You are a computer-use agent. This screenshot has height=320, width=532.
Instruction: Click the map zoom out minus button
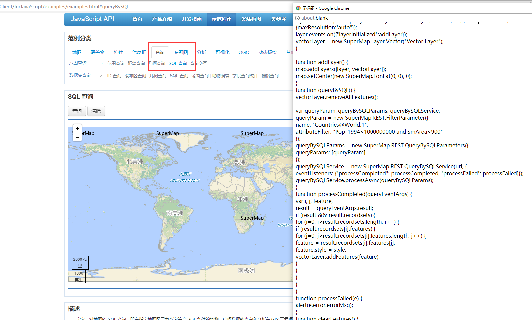(x=77, y=137)
